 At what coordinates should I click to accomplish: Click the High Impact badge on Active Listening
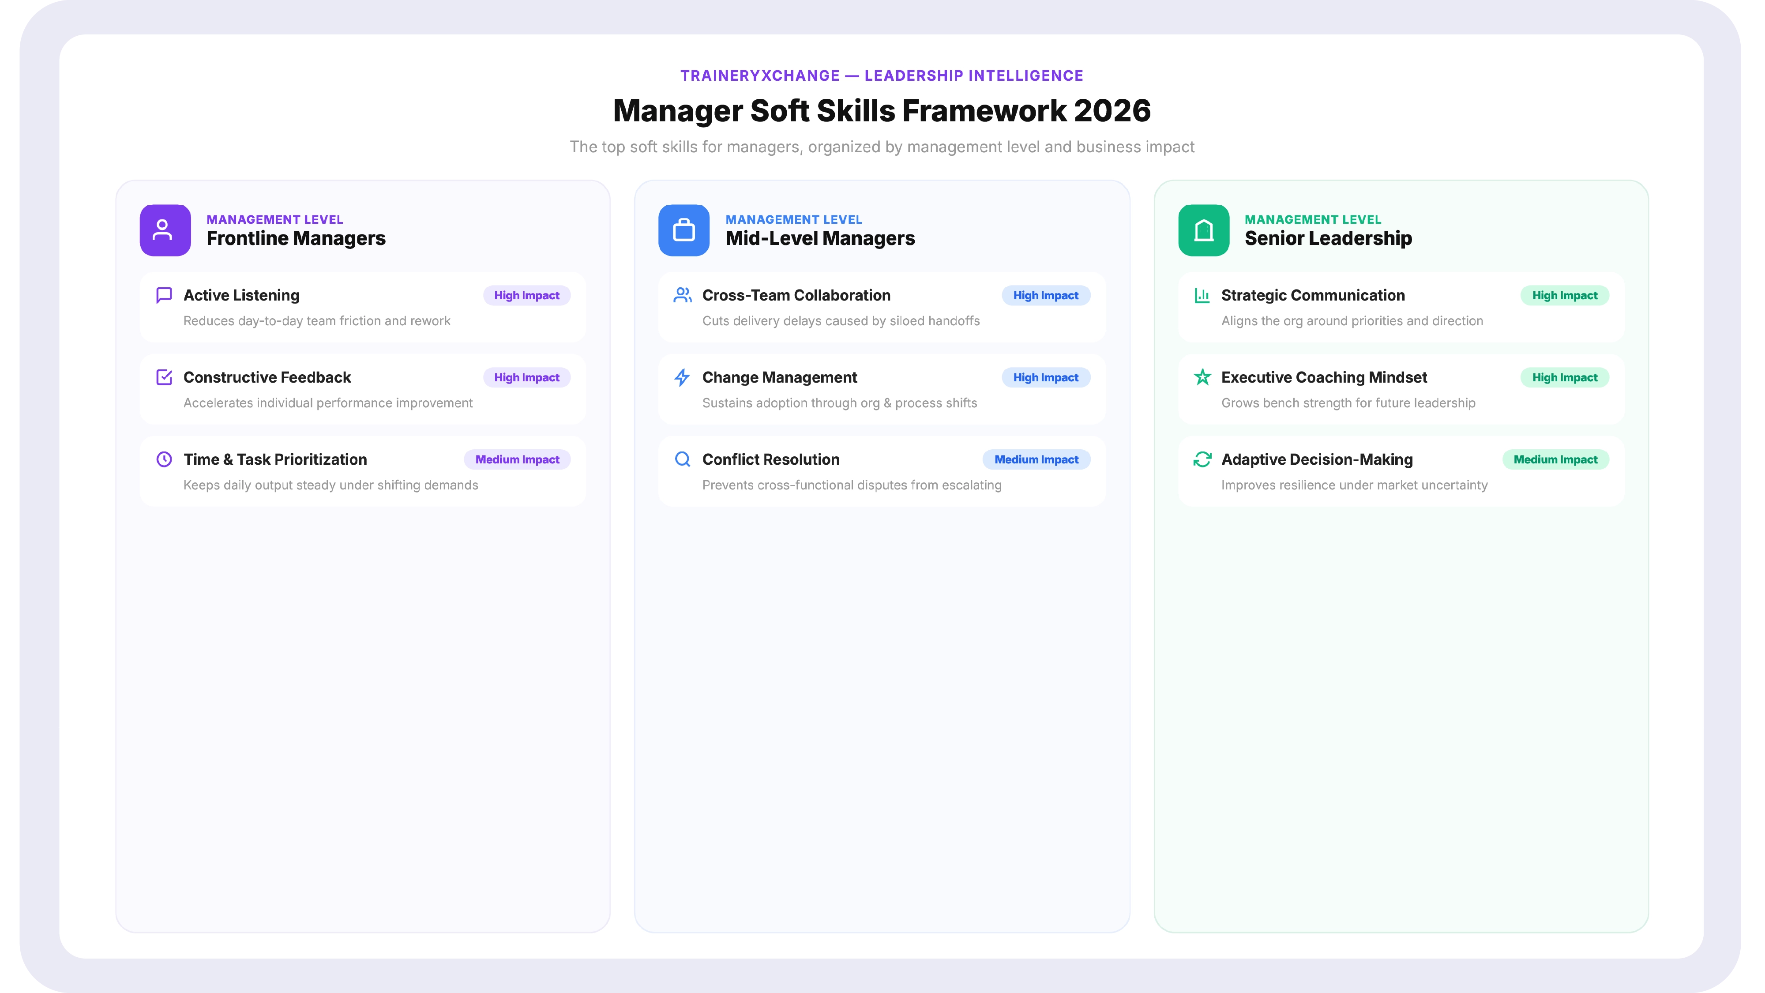click(527, 295)
